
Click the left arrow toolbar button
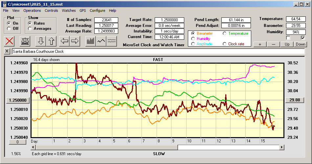tap(64, 41)
